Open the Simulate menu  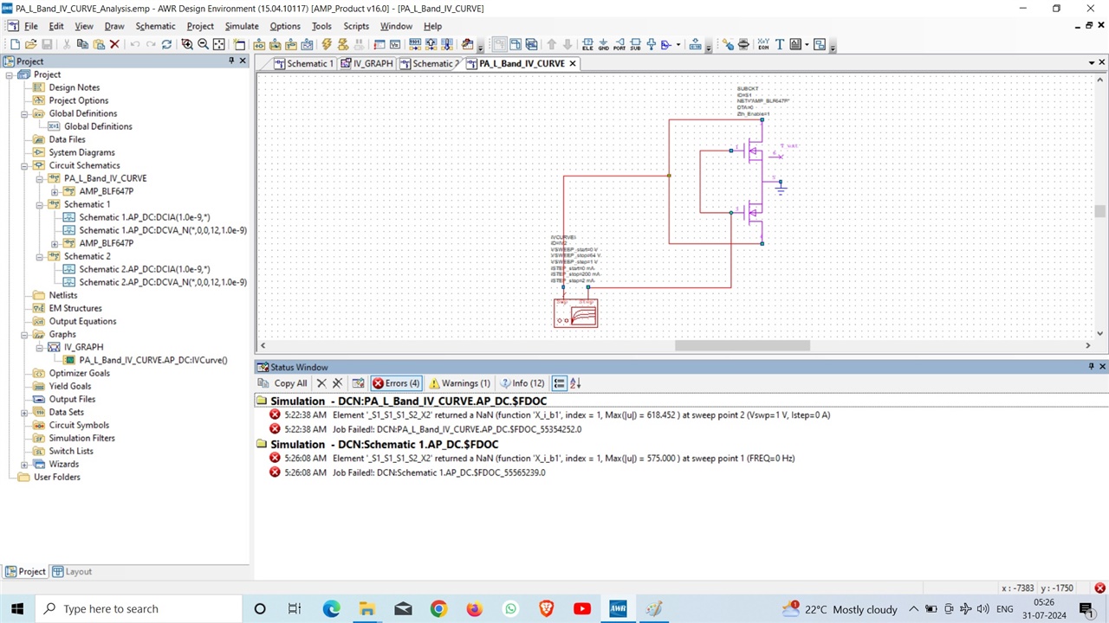[x=242, y=26]
